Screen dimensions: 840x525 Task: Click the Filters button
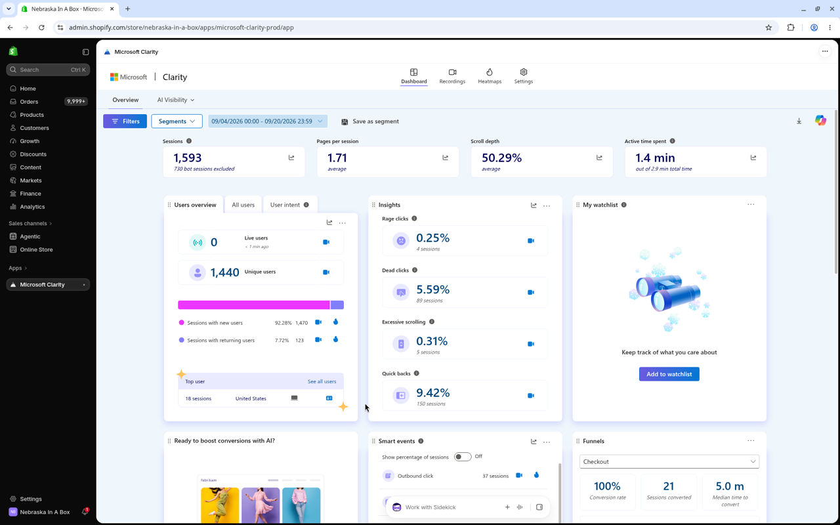click(x=125, y=121)
